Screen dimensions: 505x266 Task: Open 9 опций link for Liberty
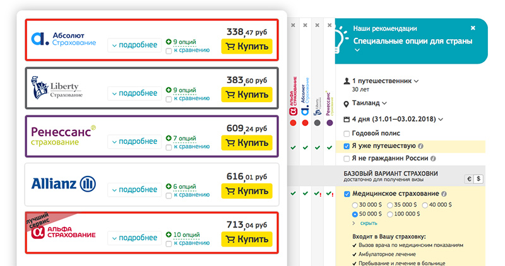(x=184, y=90)
